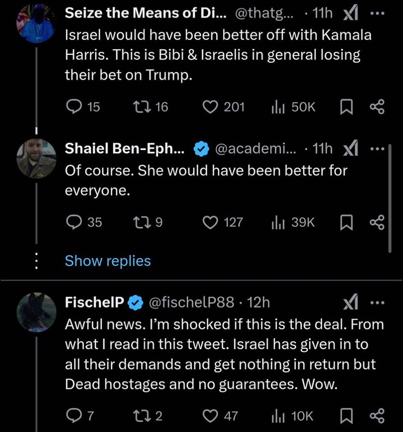View analytics for the 50K views tweet
This screenshot has width=403, height=432.
(x=278, y=107)
